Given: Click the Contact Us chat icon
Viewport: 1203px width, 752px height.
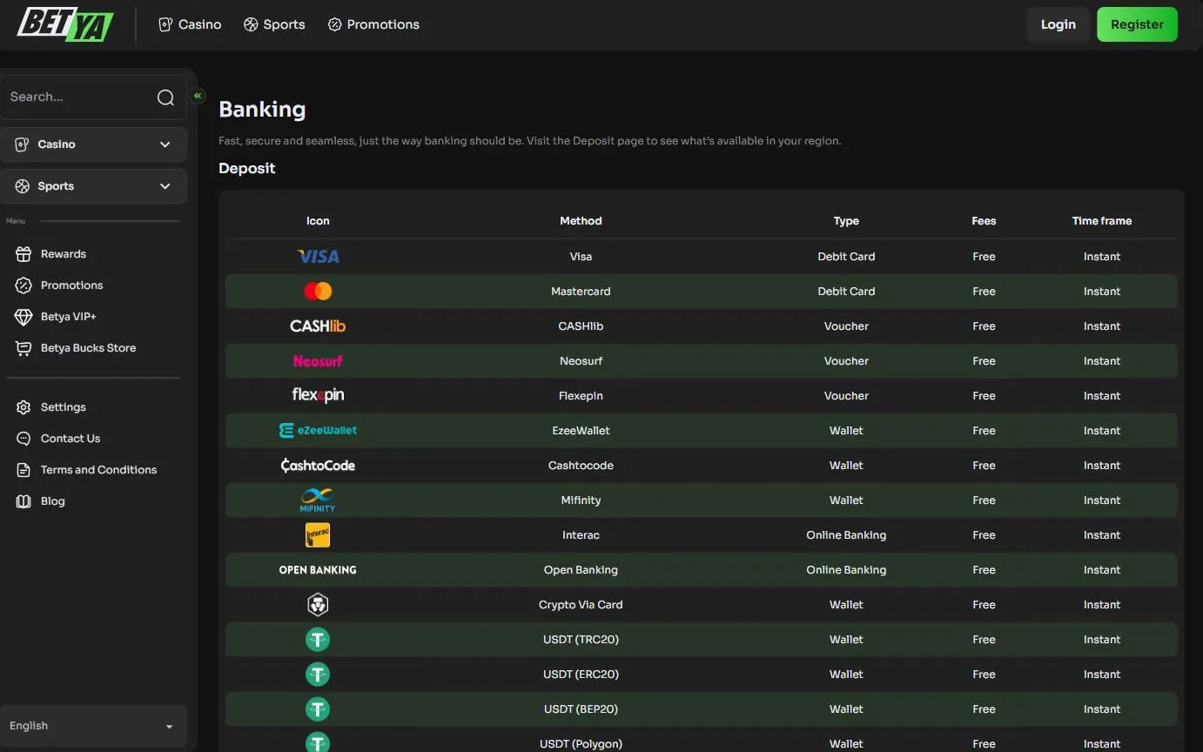Looking at the screenshot, I should (x=24, y=439).
